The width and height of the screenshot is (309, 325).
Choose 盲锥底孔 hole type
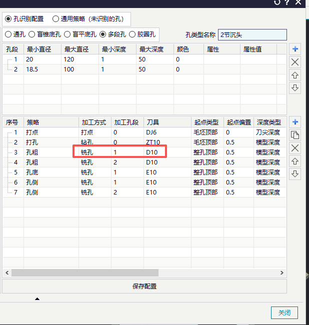coord(44,34)
